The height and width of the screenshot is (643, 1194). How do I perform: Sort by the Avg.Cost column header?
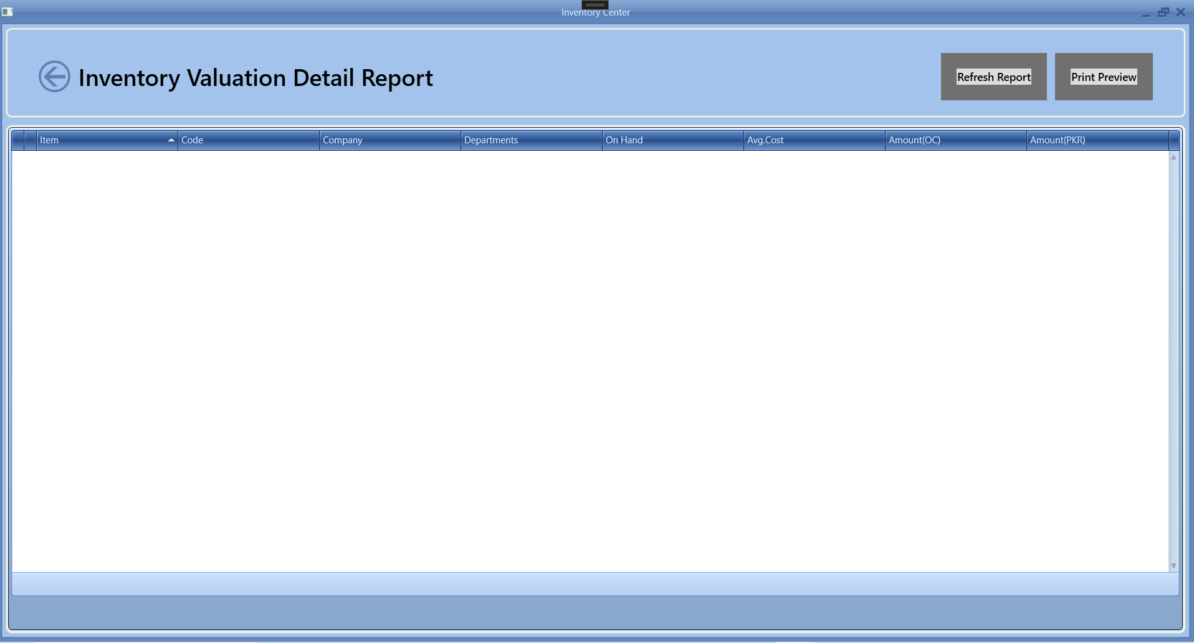click(x=814, y=140)
